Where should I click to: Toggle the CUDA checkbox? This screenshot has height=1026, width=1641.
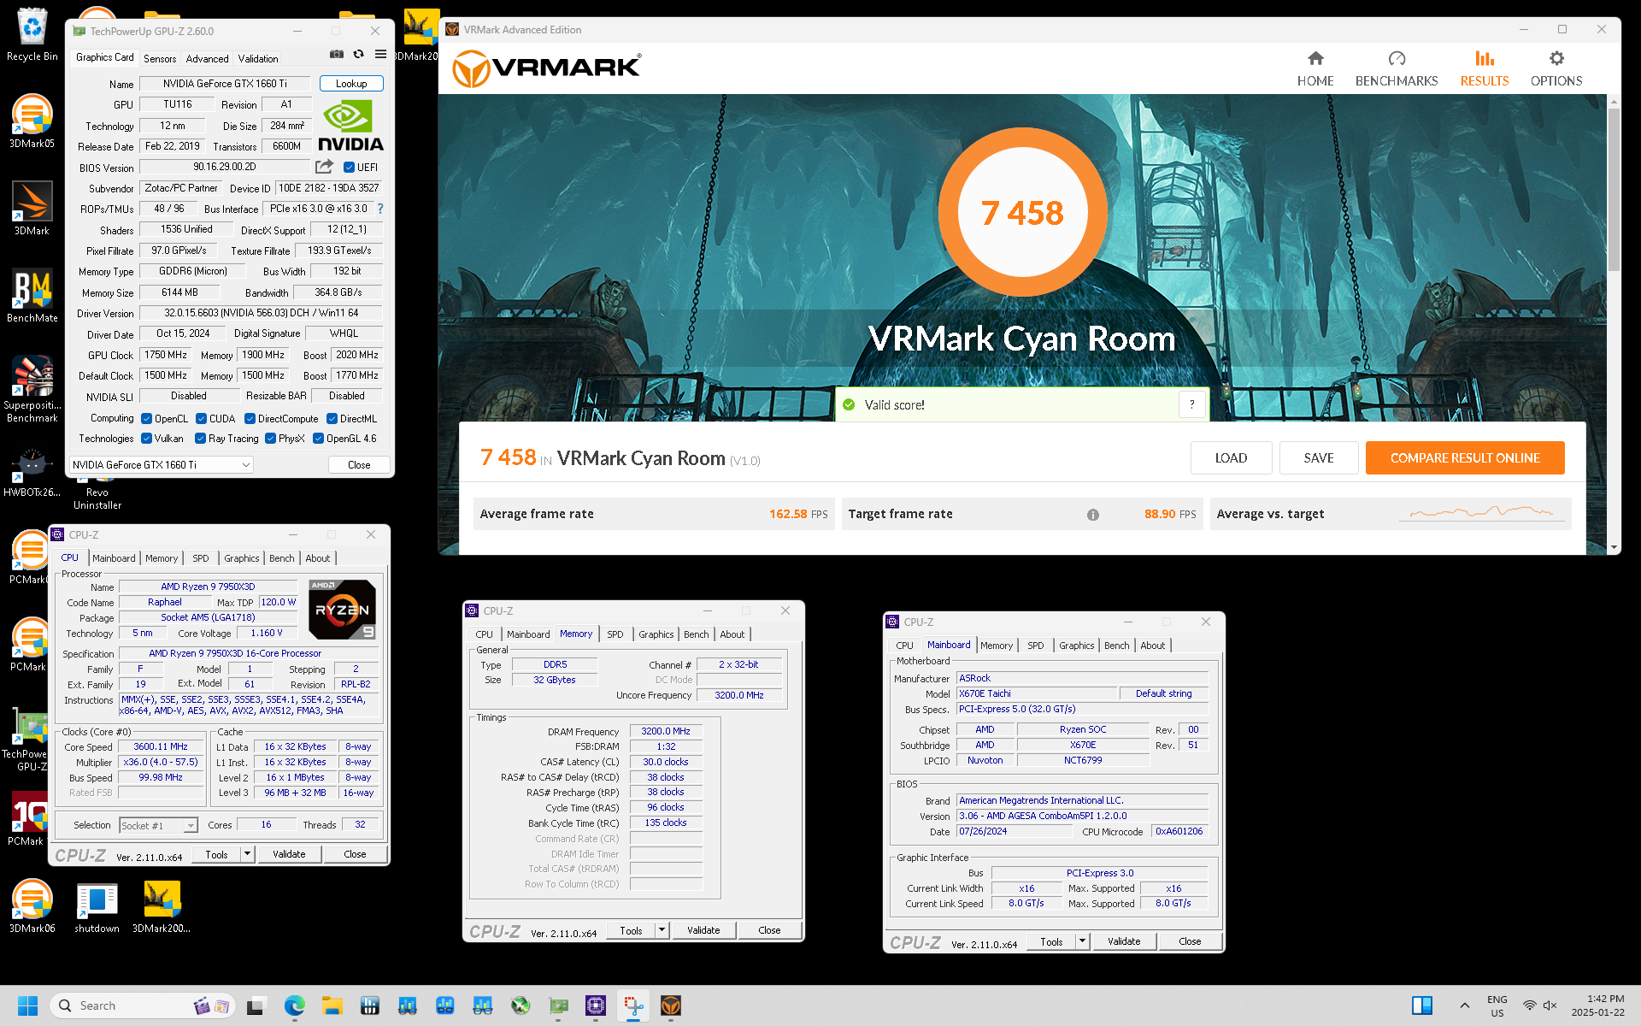[201, 419]
